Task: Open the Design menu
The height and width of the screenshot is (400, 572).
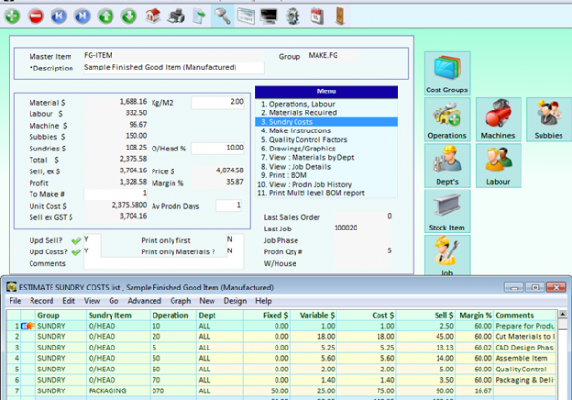Action: tap(235, 301)
